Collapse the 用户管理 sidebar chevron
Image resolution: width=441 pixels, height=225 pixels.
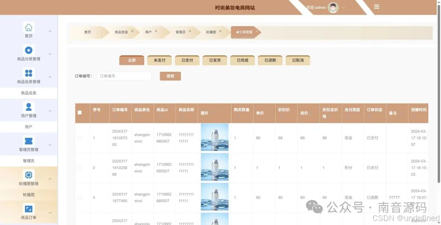click(50, 111)
